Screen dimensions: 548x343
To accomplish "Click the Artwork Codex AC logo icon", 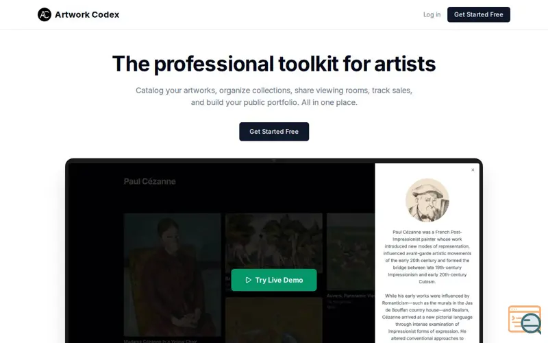I will [45, 14].
